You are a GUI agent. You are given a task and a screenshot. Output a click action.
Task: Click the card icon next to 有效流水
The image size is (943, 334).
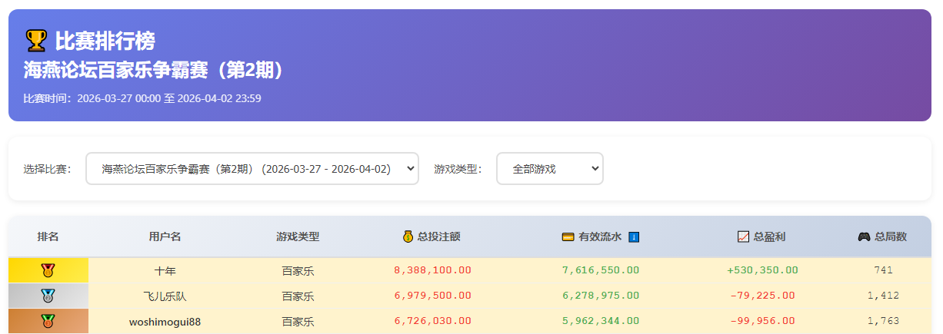(568, 236)
